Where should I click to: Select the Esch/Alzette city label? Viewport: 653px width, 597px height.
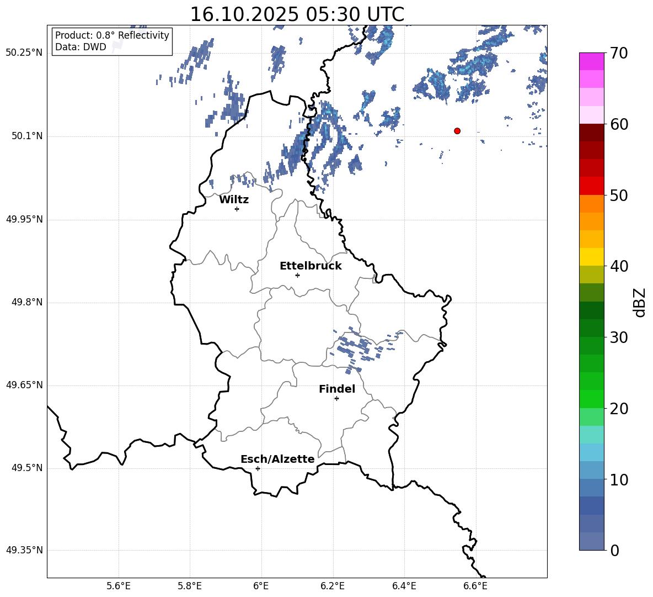point(277,459)
